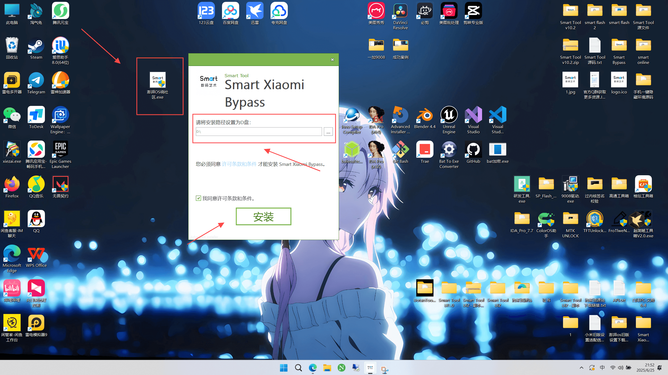Viewport: 668px width, 375px height.
Task: Open the Smart Tool v10.2.zip archive
Action: point(570,51)
